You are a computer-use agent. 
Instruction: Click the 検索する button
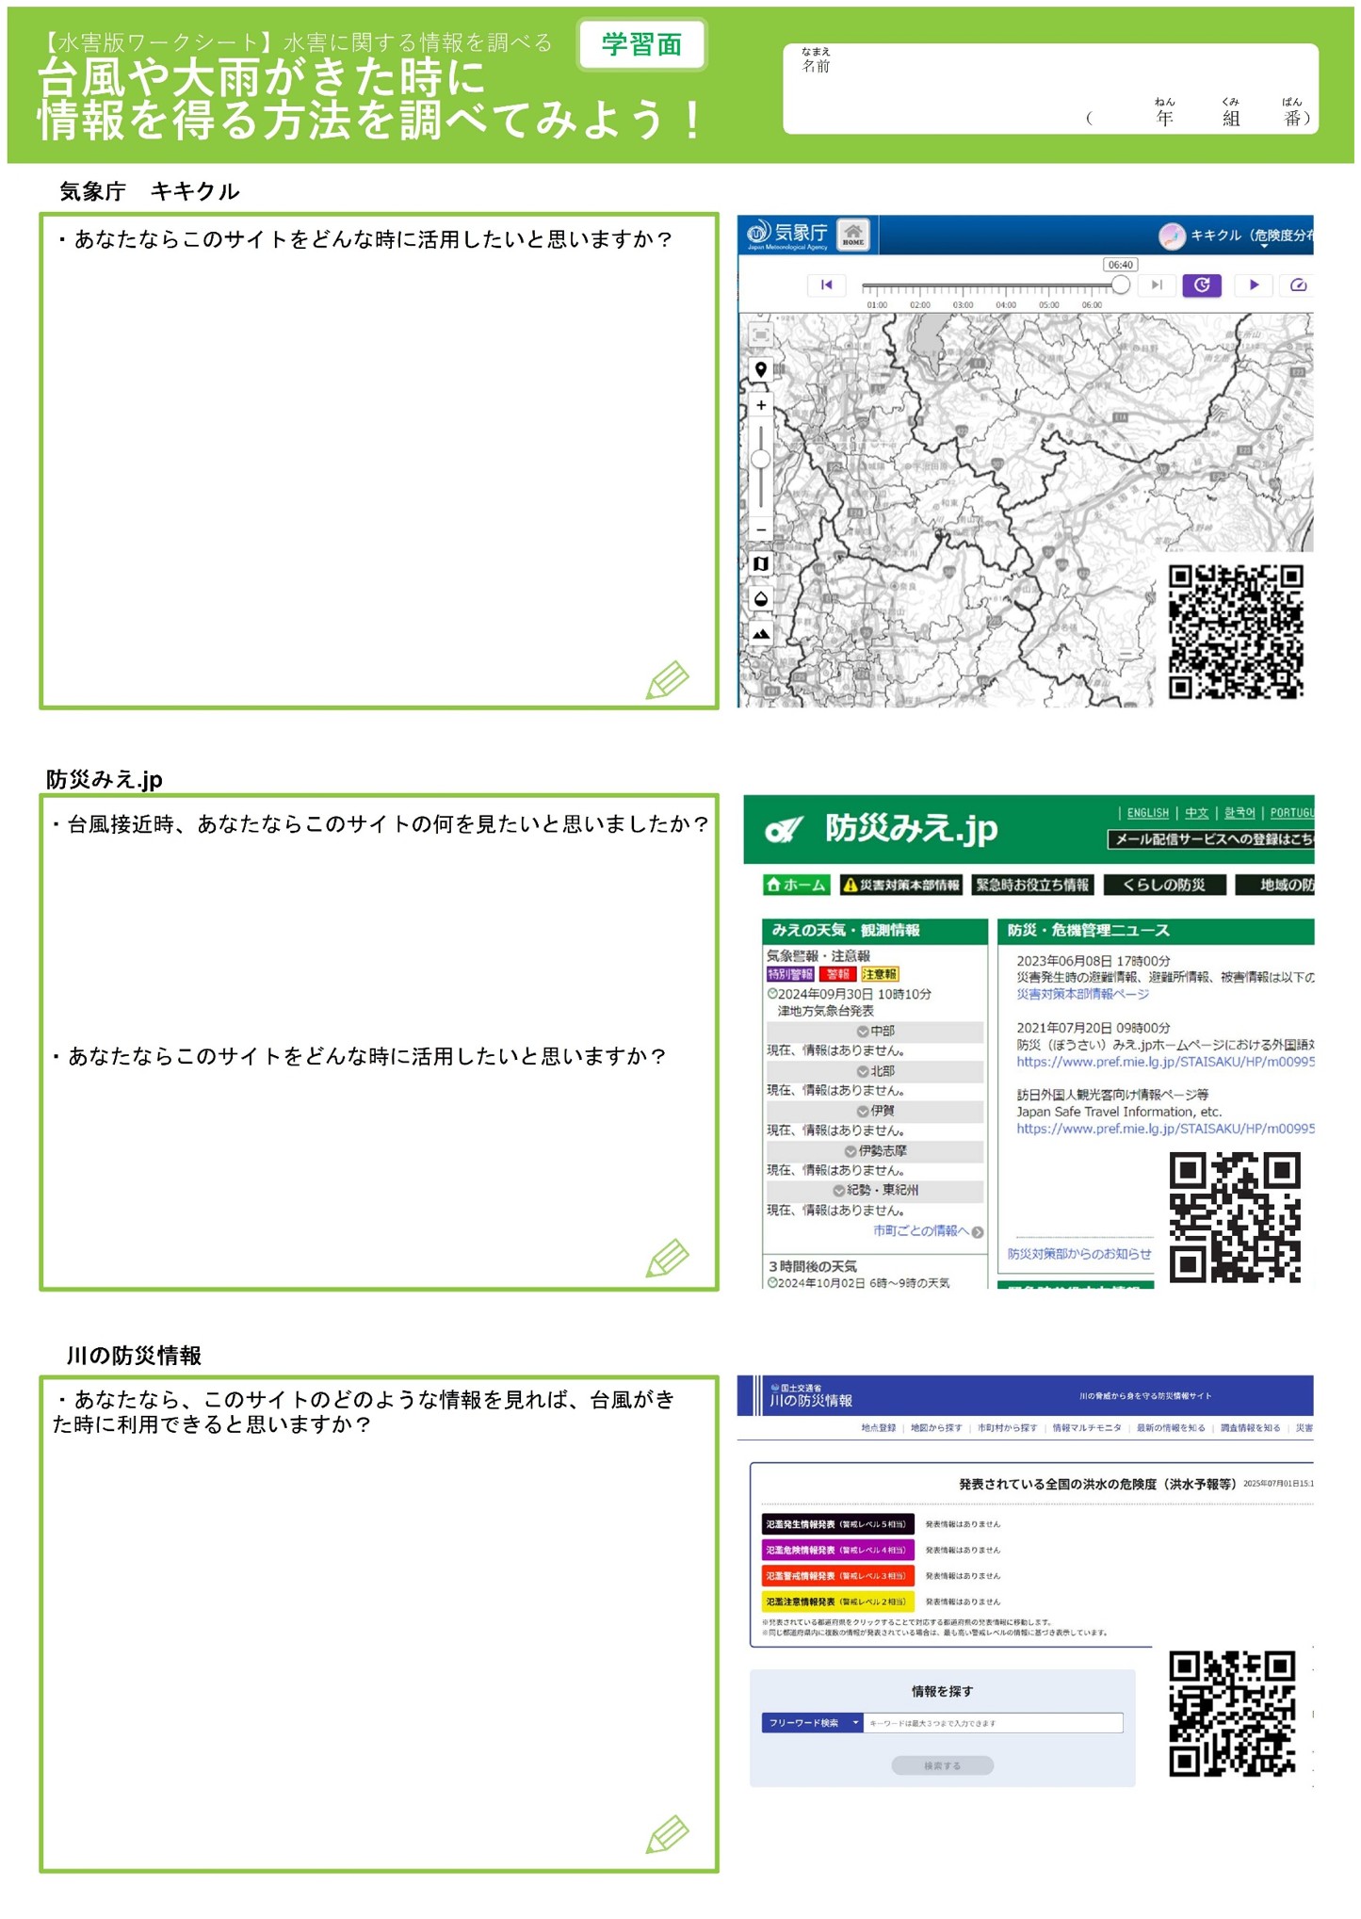tap(942, 1765)
